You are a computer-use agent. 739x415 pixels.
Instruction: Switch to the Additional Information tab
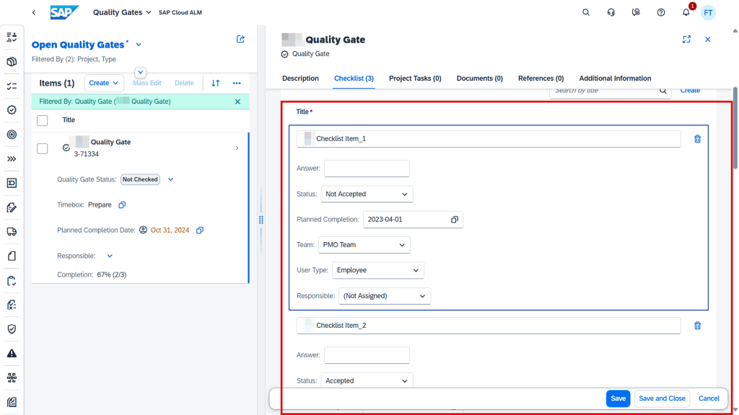click(x=615, y=79)
